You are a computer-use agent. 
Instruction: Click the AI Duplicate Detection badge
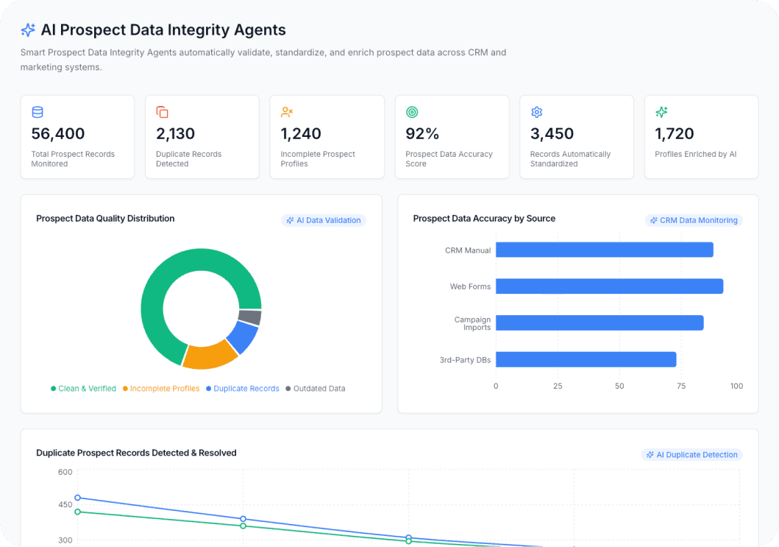pos(691,454)
